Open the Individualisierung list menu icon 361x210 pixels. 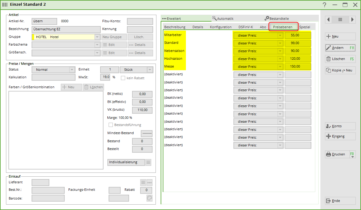(x=148, y=162)
